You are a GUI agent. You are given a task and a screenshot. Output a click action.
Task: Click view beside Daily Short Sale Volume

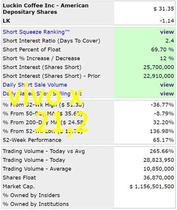pos(167,85)
